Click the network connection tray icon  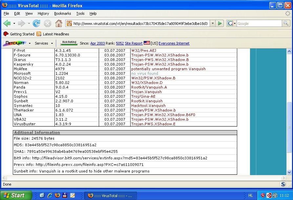[x=275, y=195]
